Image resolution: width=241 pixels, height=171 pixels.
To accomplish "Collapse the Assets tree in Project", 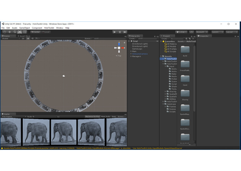I will click(161, 56).
